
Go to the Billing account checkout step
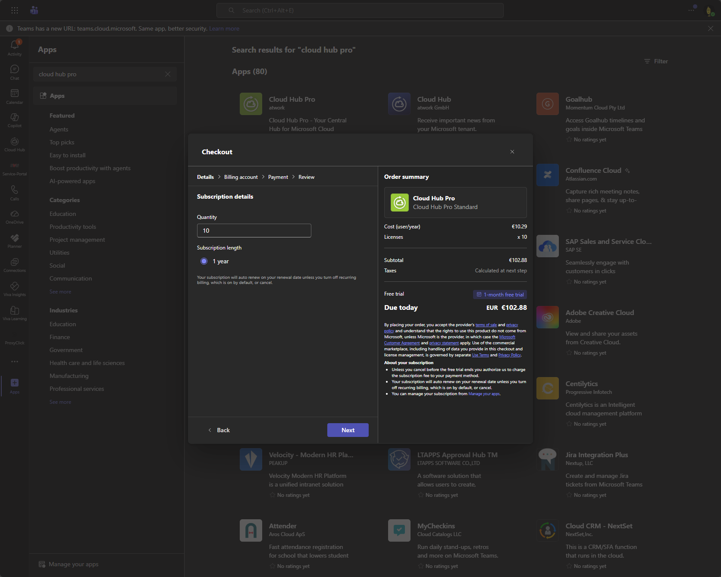point(241,177)
